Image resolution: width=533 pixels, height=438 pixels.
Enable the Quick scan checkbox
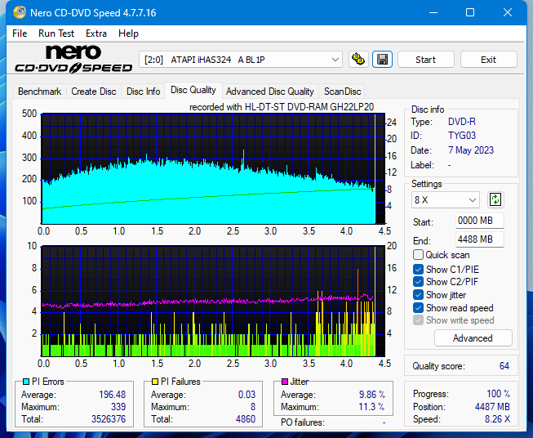tap(419, 255)
